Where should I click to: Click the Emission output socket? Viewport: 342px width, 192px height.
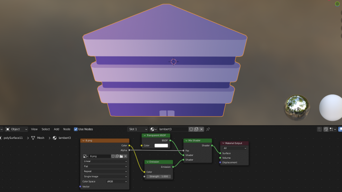point(173,167)
